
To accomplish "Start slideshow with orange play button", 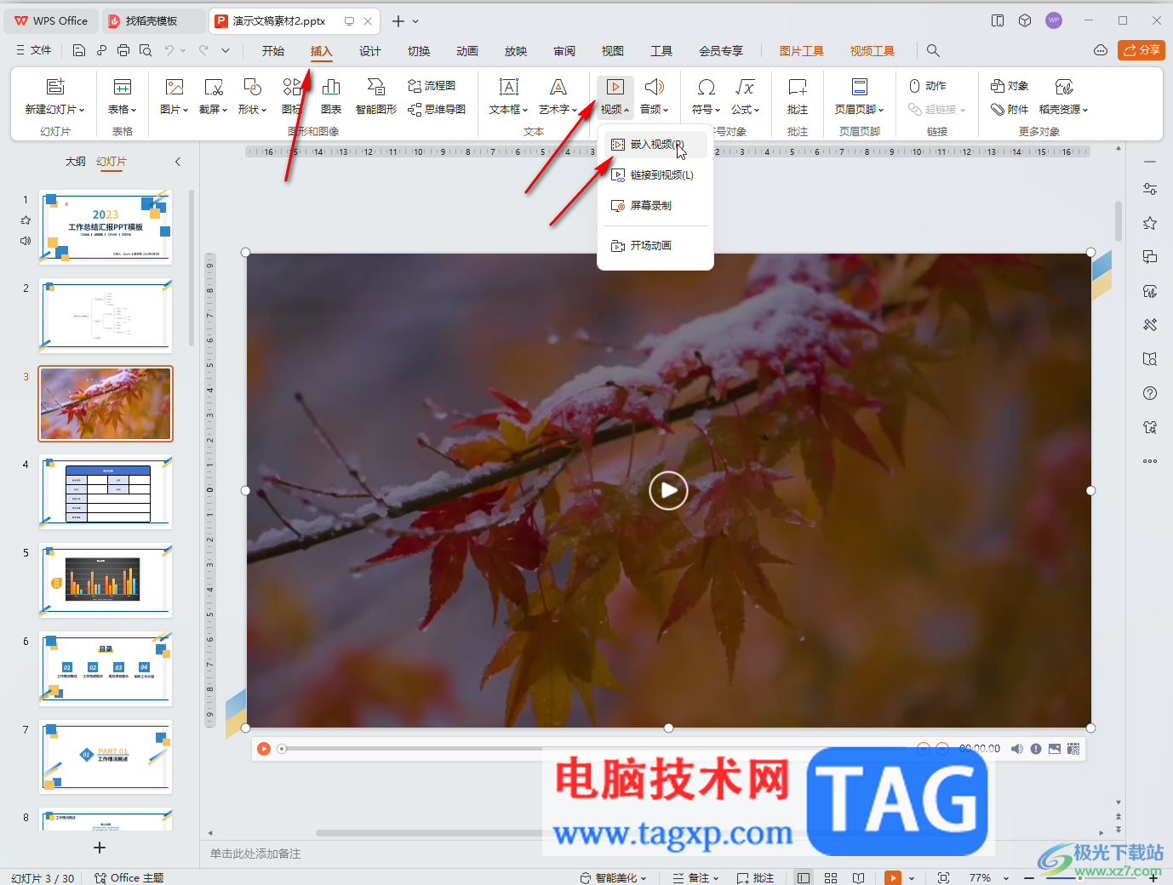I will point(893,877).
